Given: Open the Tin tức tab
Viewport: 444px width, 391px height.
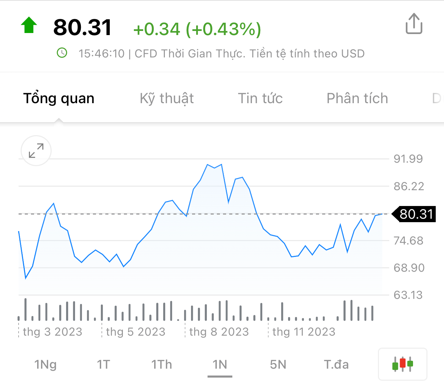Looking at the screenshot, I should (260, 98).
